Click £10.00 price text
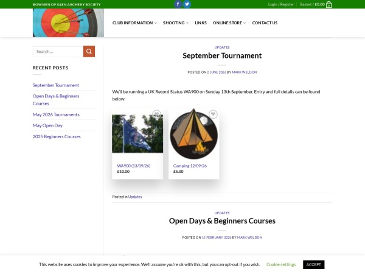 coord(123,172)
